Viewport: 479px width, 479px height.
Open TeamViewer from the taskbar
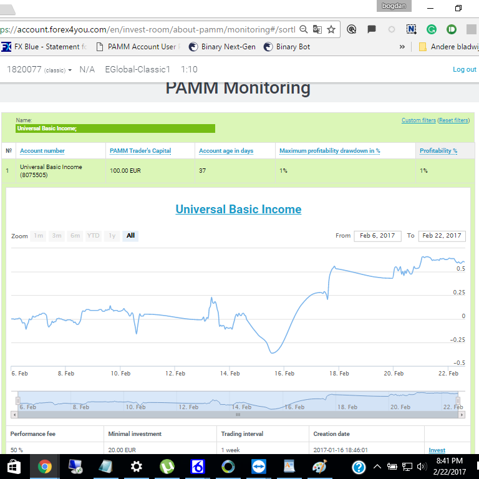258,467
